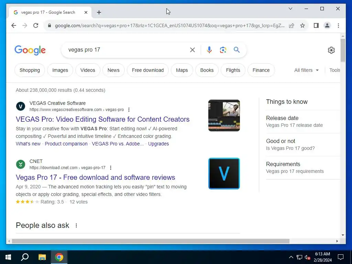This screenshot has height=264, width=352.
Task: Click the address bar URL
Action: tap(170, 25)
